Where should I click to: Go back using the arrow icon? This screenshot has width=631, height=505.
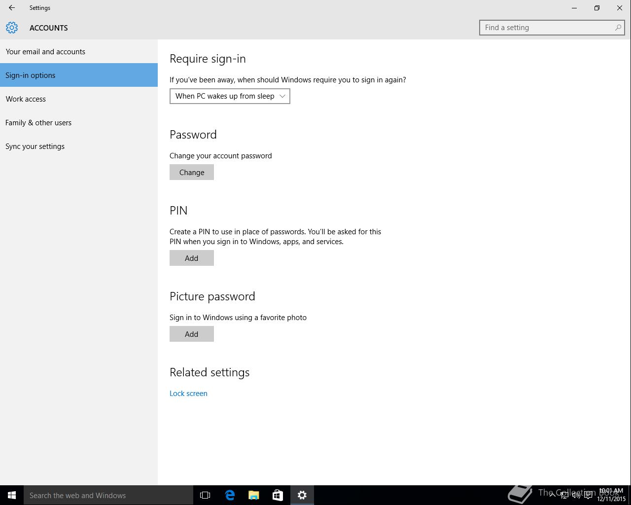(12, 8)
